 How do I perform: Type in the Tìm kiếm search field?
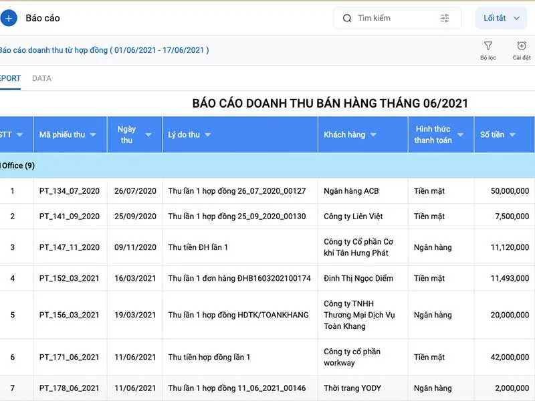[x=395, y=18]
